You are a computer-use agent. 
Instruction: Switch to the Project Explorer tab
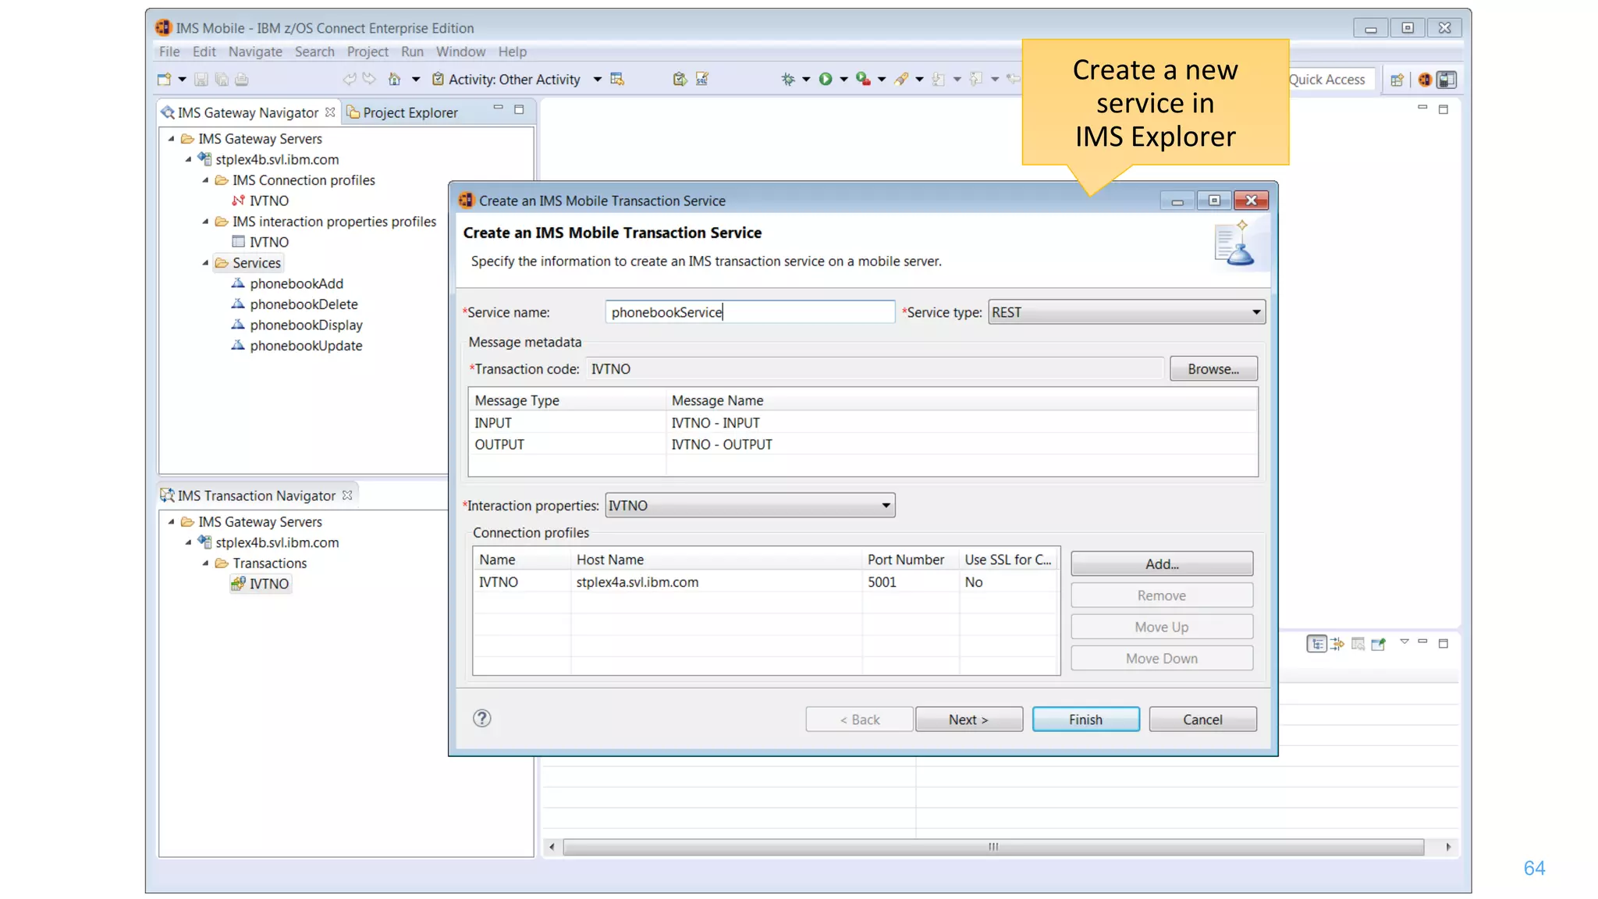403,112
